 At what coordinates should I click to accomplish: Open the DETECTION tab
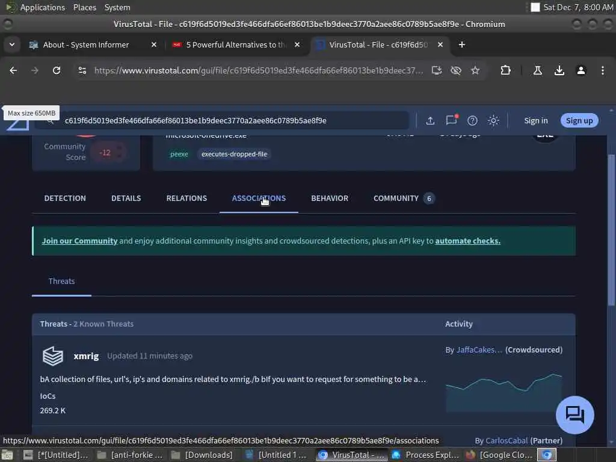[65, 199]
